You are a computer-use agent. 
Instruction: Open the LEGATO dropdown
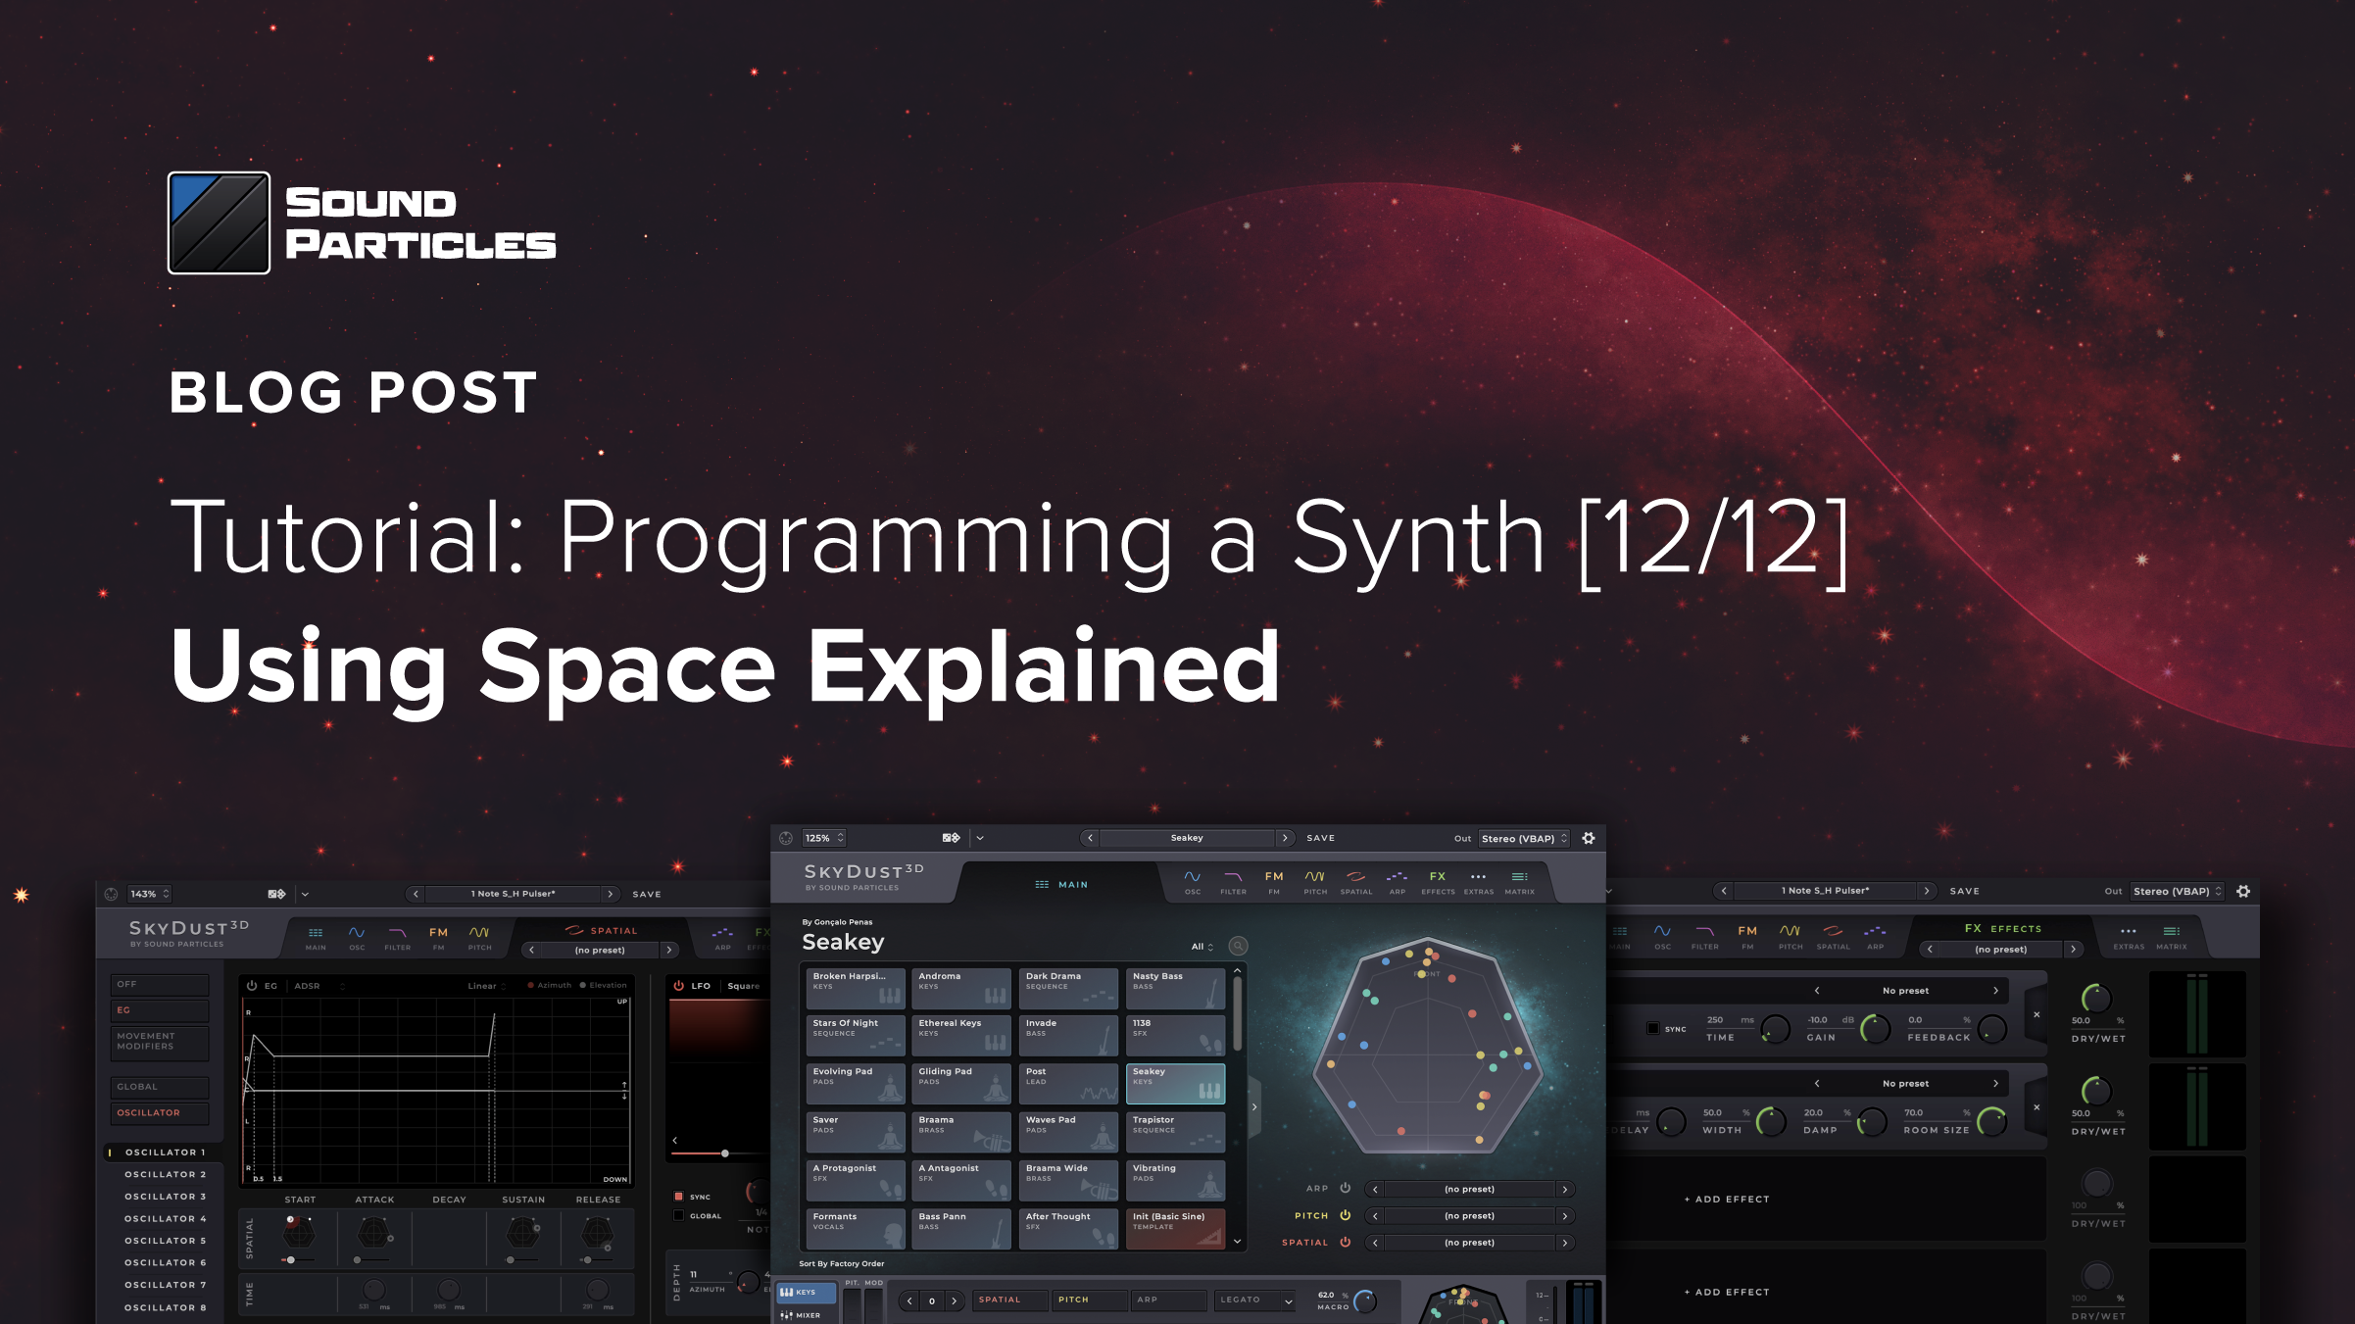pos(1255,1299)
